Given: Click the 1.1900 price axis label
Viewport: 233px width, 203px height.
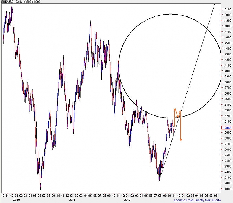Looking at the screenshot, I should [227, 189].
